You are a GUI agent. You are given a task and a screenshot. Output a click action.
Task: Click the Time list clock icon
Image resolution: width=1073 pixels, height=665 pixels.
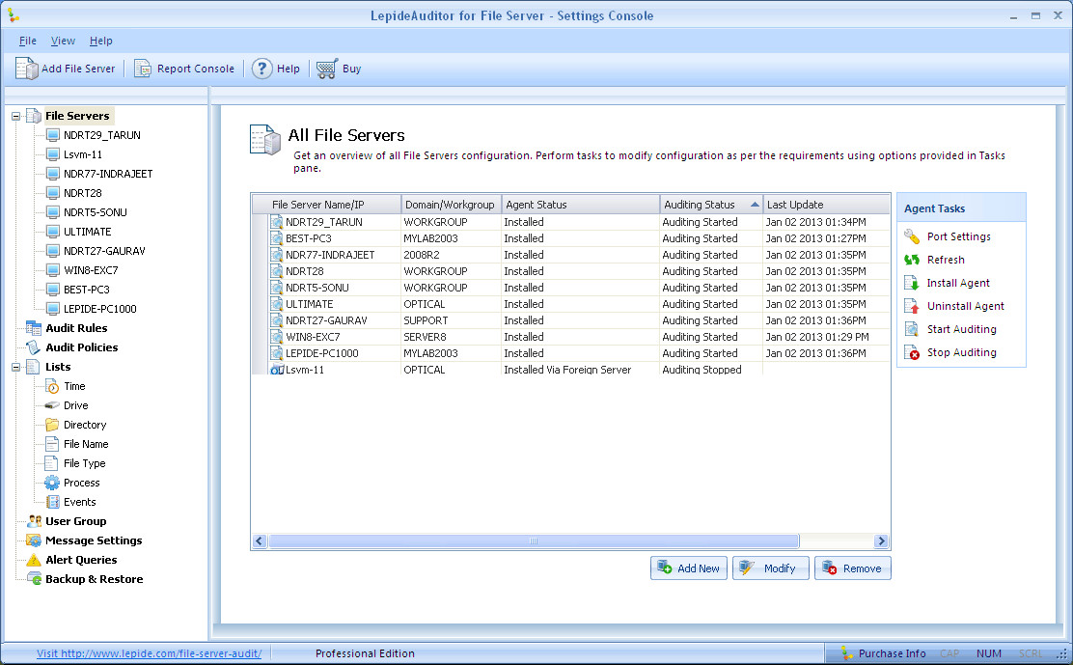52,386
